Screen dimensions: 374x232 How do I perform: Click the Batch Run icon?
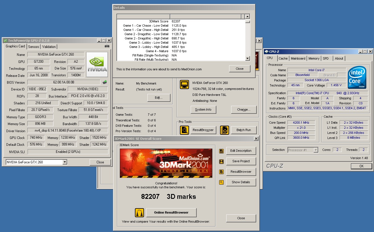pos(225,130)
